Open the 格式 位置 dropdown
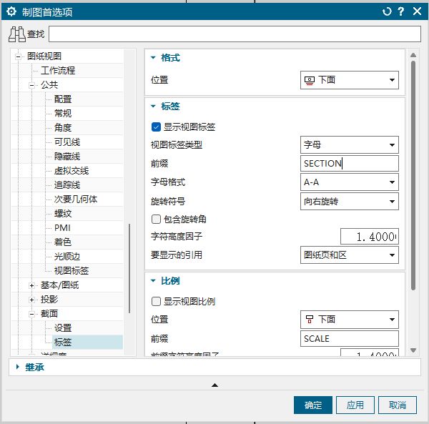429x424 pixels. tap(350, 80)
